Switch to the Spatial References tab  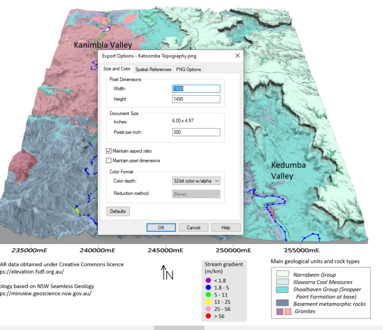153,69
